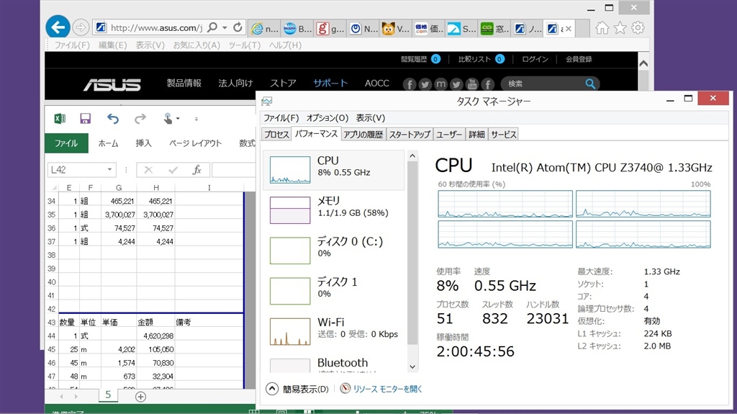Open the Excel ファイル tab
The width and height of the screenshot is (737, 414).
[66, 143]
